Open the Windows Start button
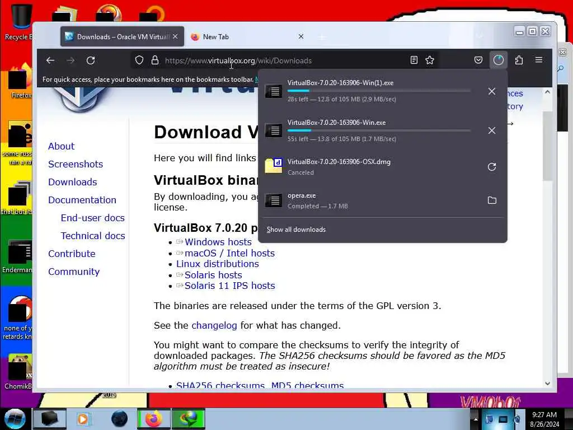Viewport: 573px width, 430px height. (15, 419)
